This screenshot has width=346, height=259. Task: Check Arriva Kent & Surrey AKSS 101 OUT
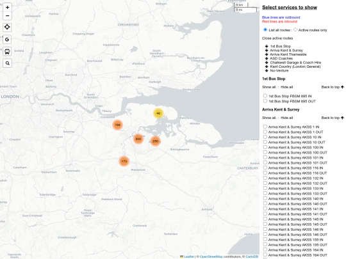click(265, 162)
